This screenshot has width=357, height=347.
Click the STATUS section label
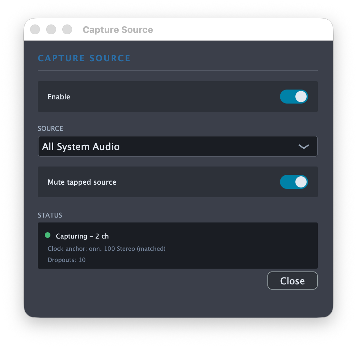50,215
